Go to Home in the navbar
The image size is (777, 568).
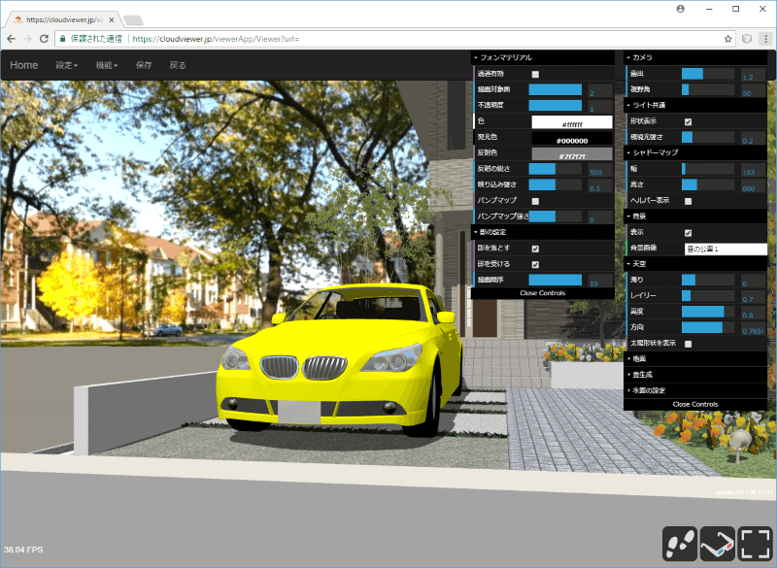[x=23, y=65]
